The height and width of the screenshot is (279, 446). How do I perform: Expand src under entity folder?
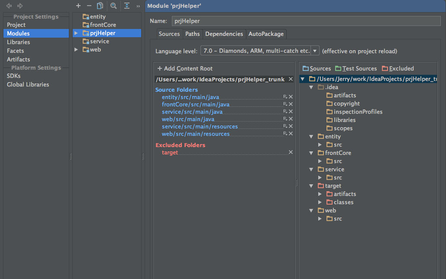320,145
